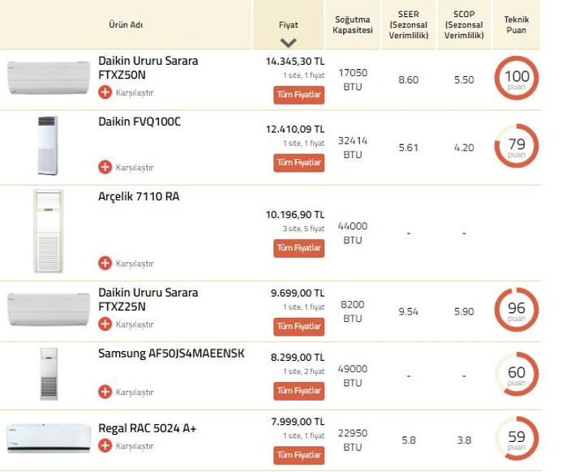The height and width of the screenshot is (472, 570).
Task: Sort by price using Fiyat arrow
Action: click(x=289, y=43)
